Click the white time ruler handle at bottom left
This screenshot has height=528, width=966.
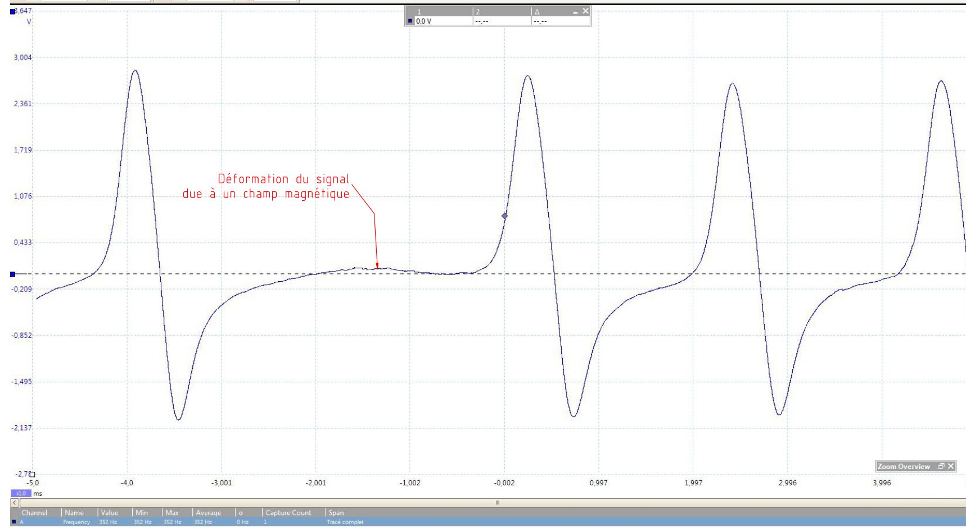pos(32,475)
